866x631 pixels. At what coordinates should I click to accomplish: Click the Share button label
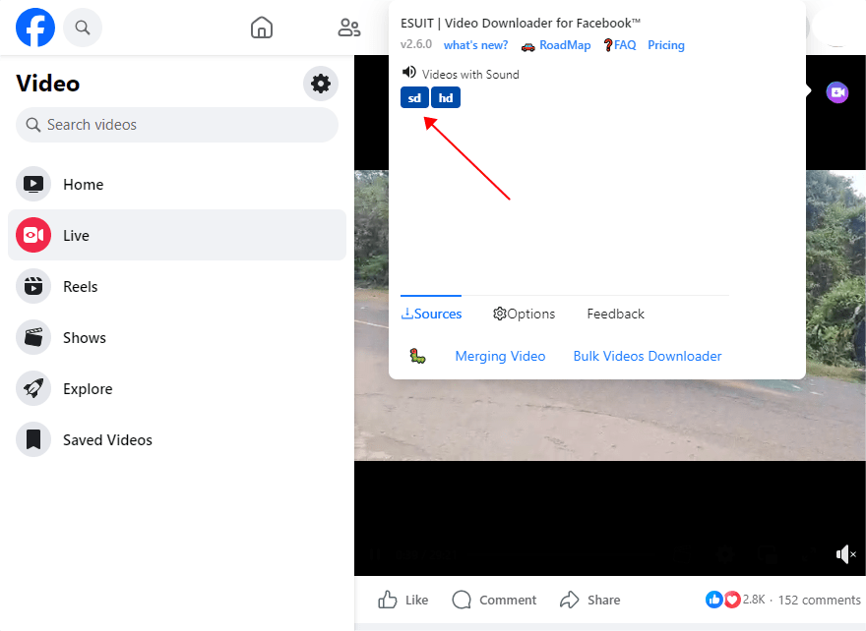603,600
